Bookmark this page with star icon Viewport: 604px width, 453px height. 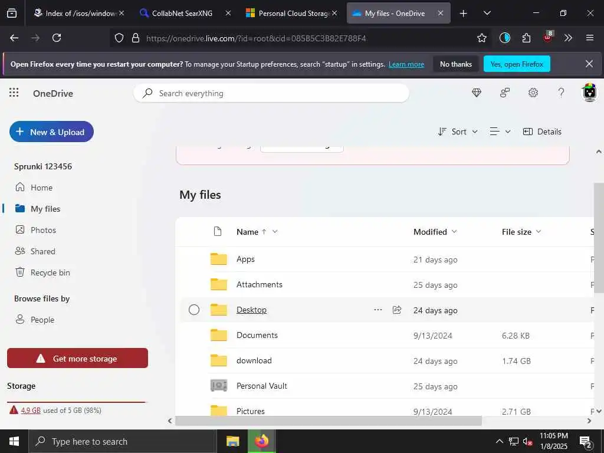click(481, 38)
